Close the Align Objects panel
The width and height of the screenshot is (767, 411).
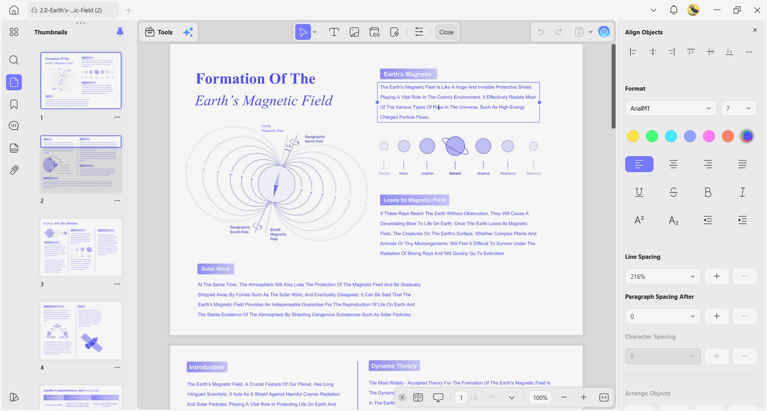point(755,30)
